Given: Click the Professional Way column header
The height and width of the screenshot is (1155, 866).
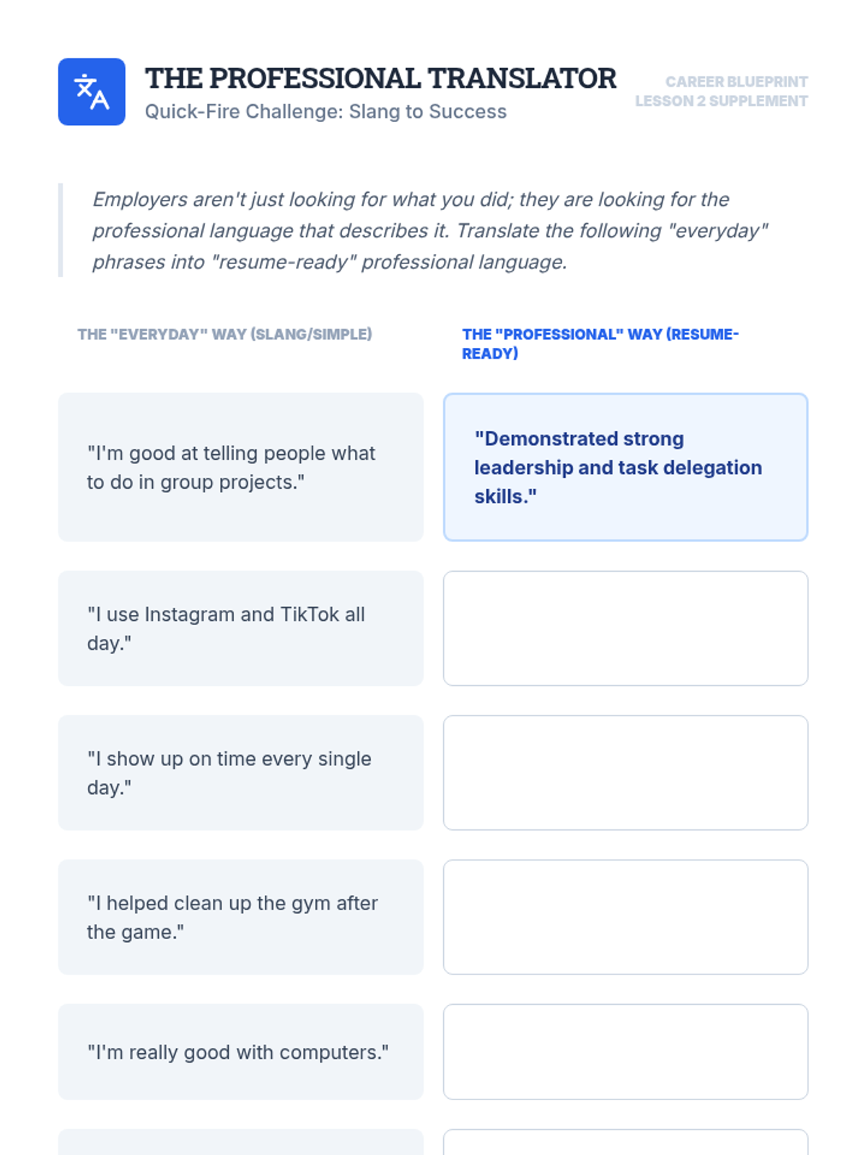Looking at the screenshot, I should pyautogui.click(x=600, y=344).
